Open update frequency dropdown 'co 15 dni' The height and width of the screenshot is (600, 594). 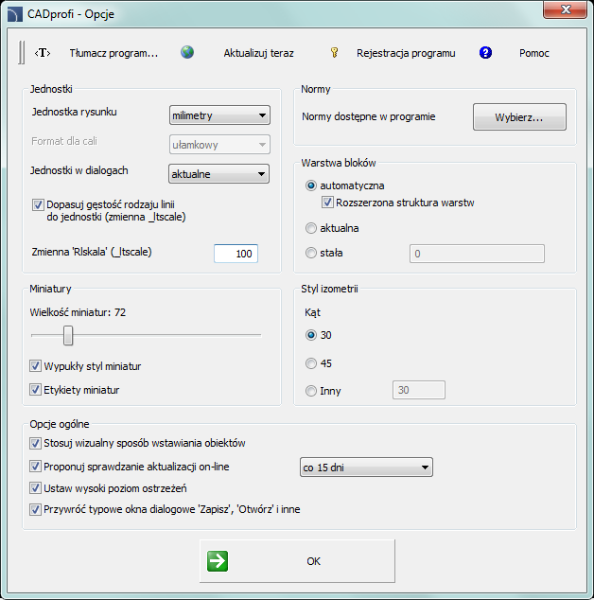coord(366,468)
